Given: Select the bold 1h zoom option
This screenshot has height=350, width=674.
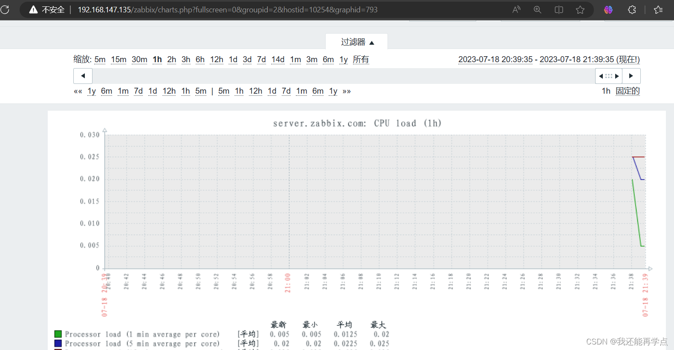Looking at the screenshot, I should [x=157, y=59].
